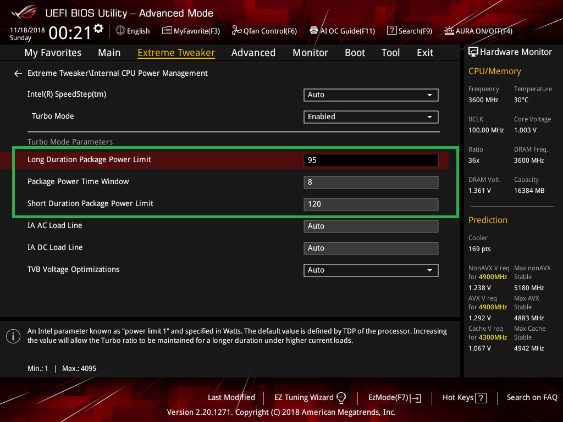563x422 pixels.
Task: Open Search(F9)
Action: [x=415, y=31]
